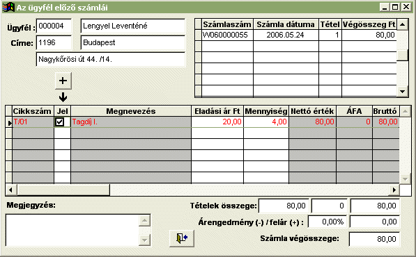416x257 pixels.
Task: Click the Bruttó column header
Action: tap(386, 111)
